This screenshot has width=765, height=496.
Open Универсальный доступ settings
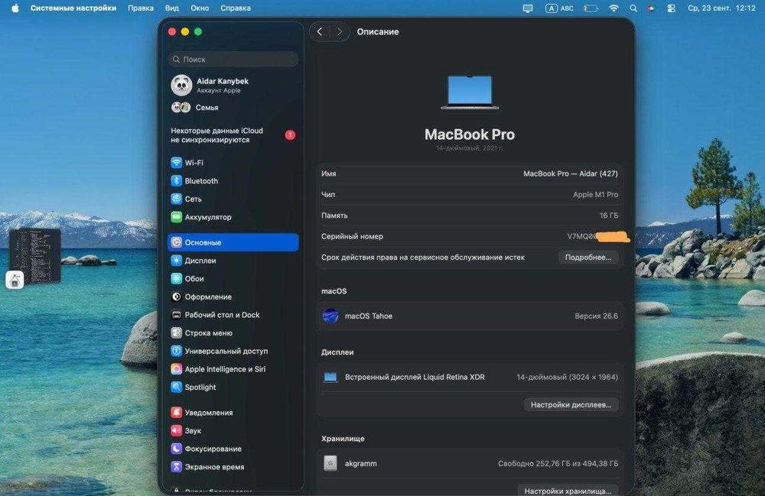pyautogui.click(x=219, y=351)
